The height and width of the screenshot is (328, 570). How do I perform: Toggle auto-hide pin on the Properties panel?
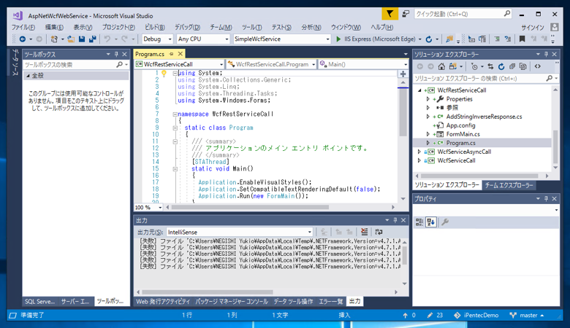tap(546, 198)
